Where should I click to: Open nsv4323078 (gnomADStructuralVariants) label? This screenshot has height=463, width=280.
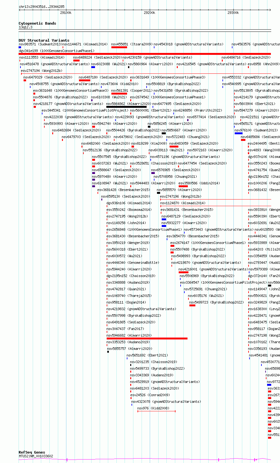[166, 402]
